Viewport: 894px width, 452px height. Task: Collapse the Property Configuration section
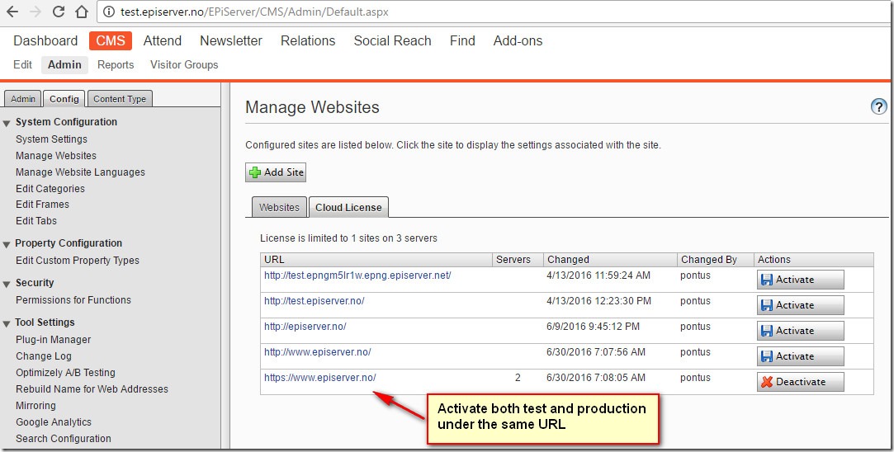[x=7, y=244]
